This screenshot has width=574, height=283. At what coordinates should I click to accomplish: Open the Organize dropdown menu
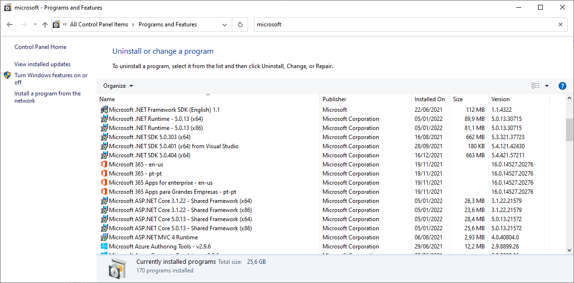pyautogui.click(x=118, y=86)
